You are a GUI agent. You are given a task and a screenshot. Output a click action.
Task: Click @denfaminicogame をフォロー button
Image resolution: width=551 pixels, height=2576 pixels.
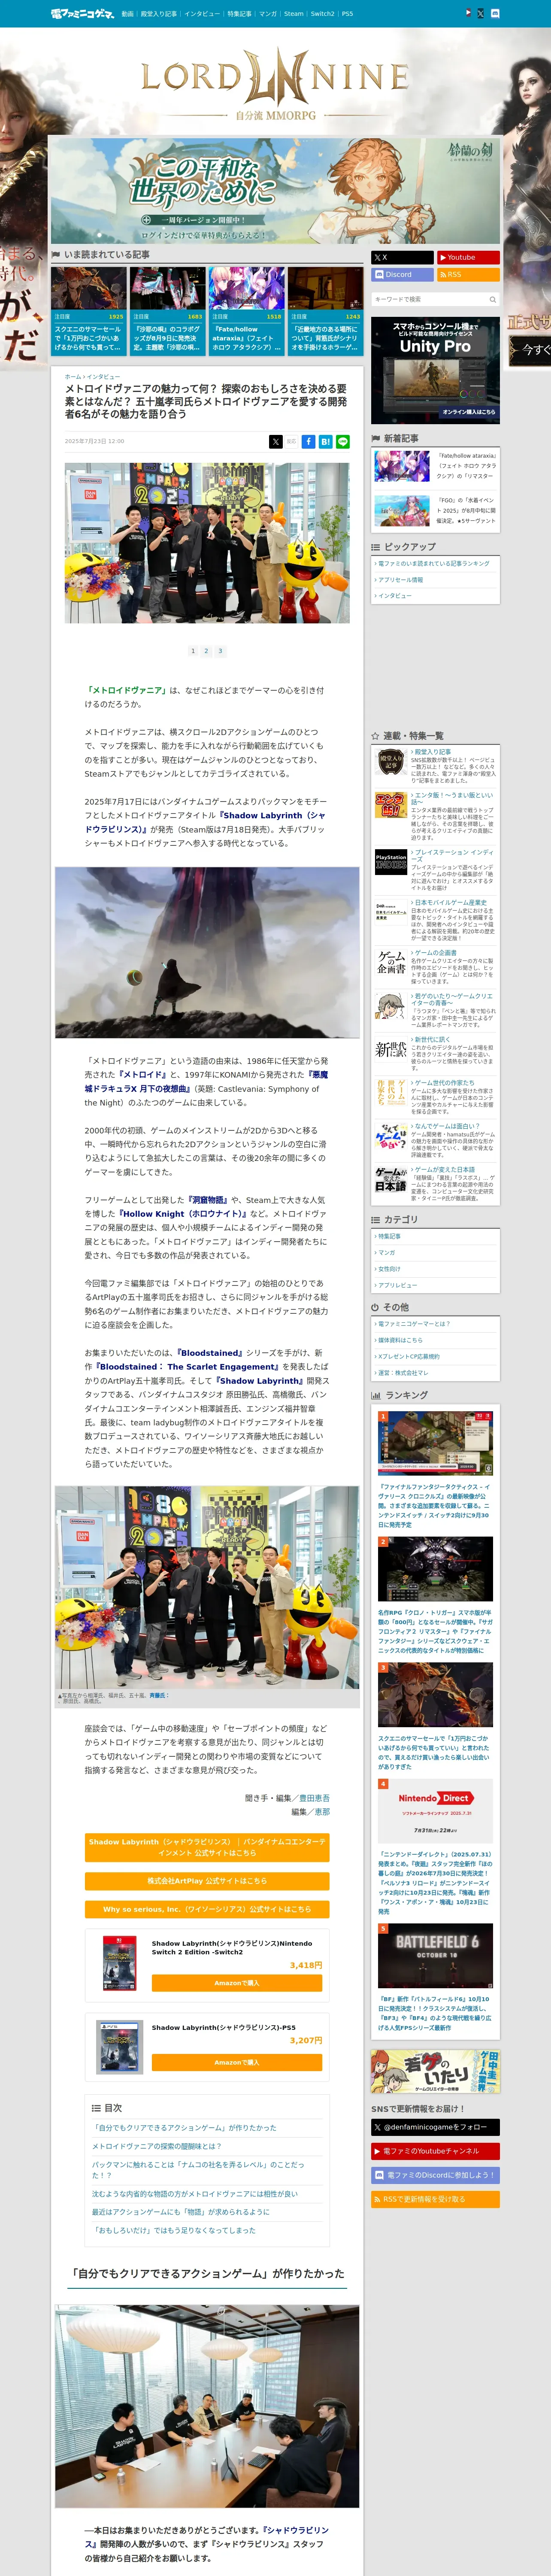[435, 2127]
